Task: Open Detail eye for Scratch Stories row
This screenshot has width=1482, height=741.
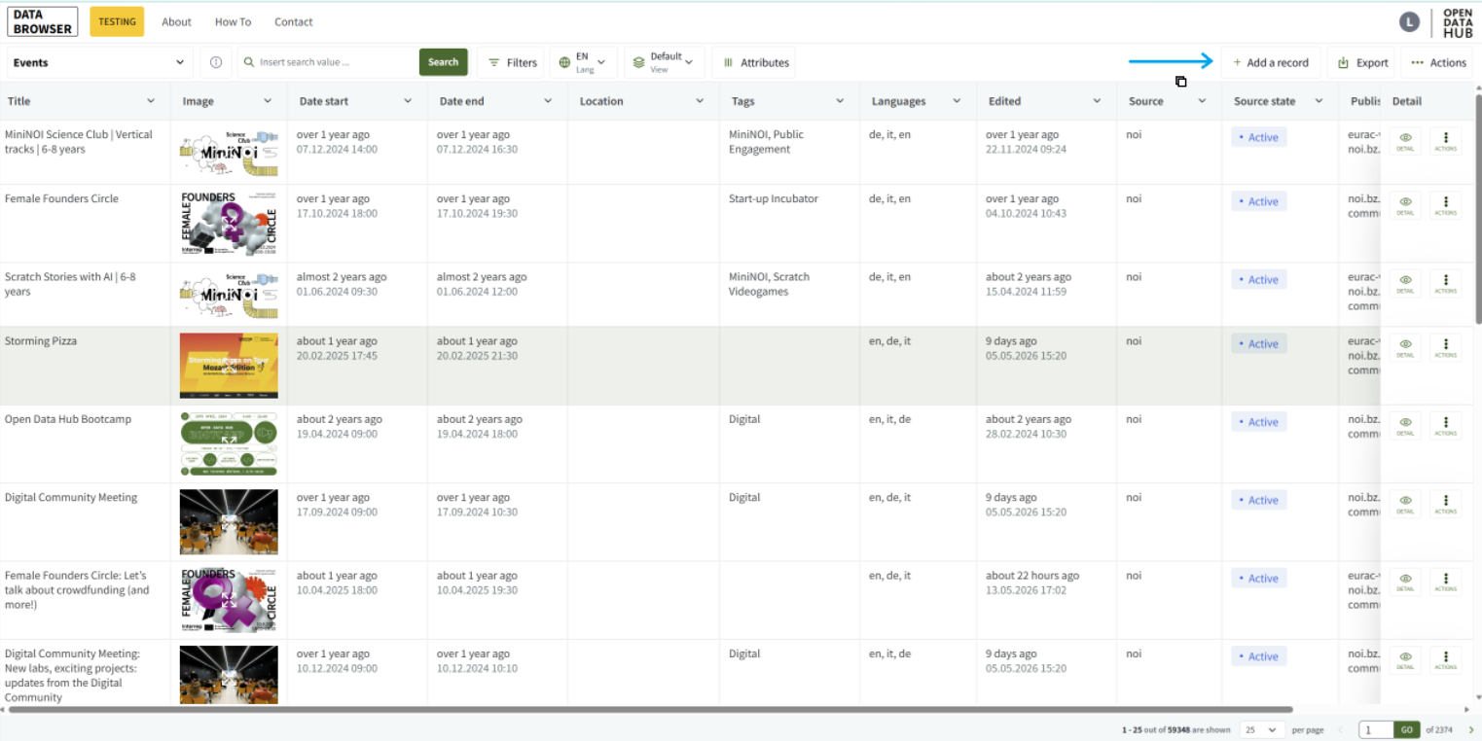Action: (1405, 284)
